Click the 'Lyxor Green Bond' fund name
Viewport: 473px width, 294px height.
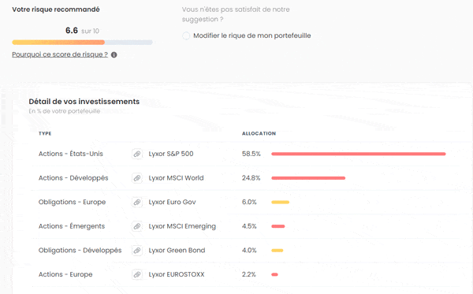point(177,251)
